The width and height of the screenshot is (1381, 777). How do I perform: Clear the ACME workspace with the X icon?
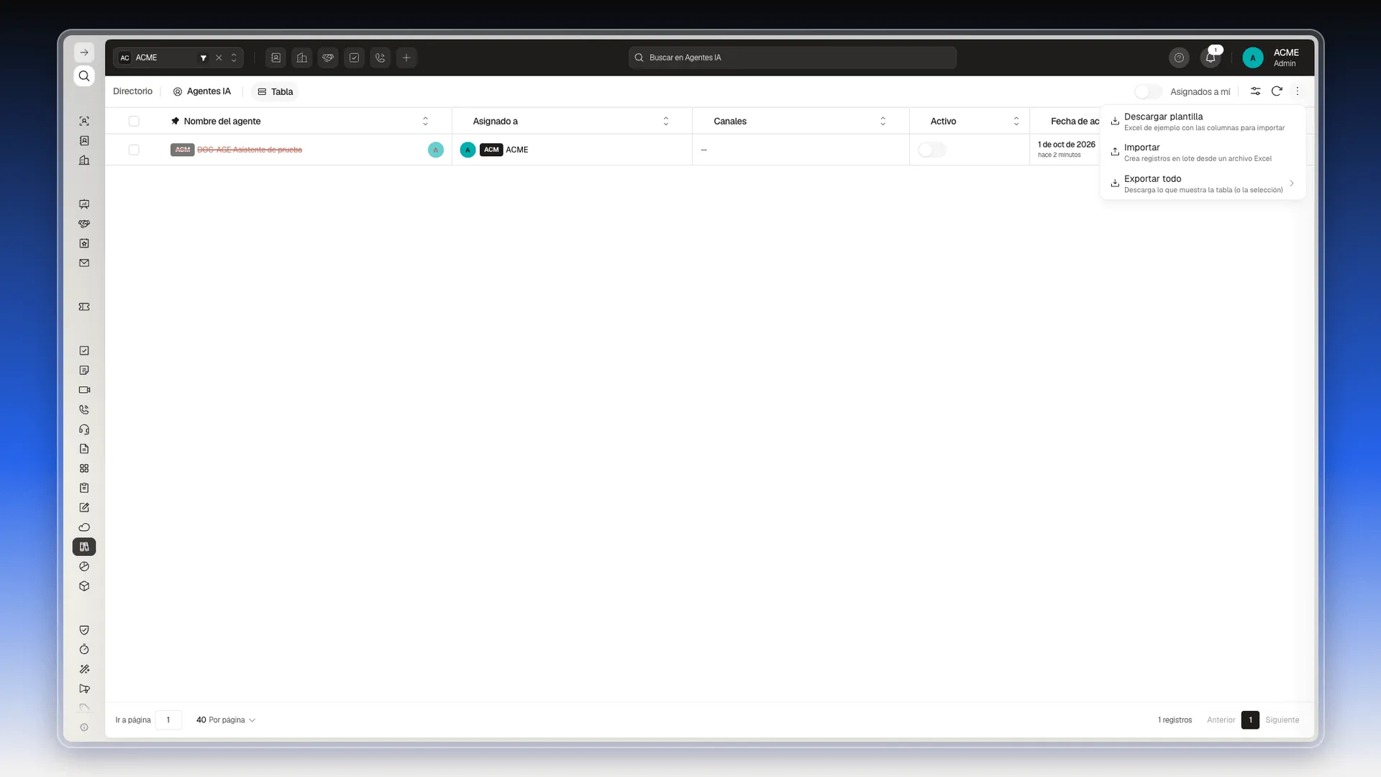point(219,58)
